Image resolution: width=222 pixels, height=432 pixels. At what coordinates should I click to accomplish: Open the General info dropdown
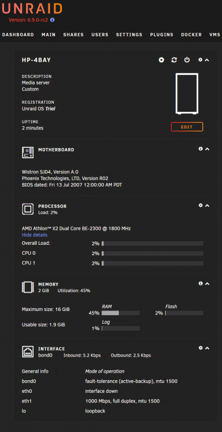point(39,372)
